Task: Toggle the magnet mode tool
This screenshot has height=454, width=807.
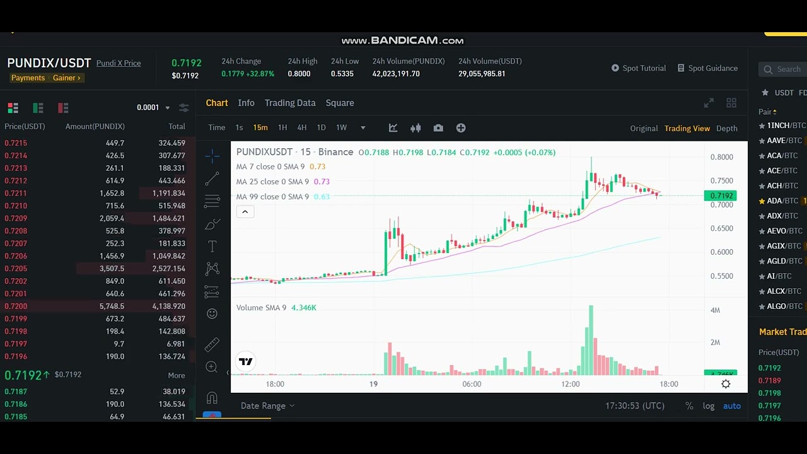Action: pyautogui.click(x=212, y=398)
